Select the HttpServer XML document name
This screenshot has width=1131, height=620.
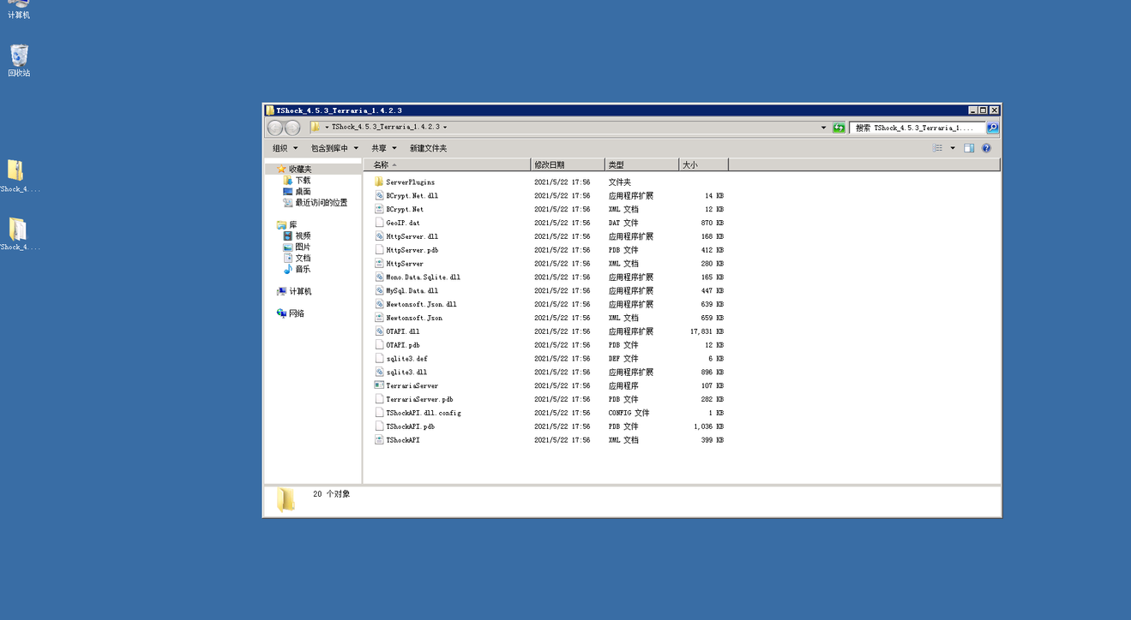click(x=405, y=264)
